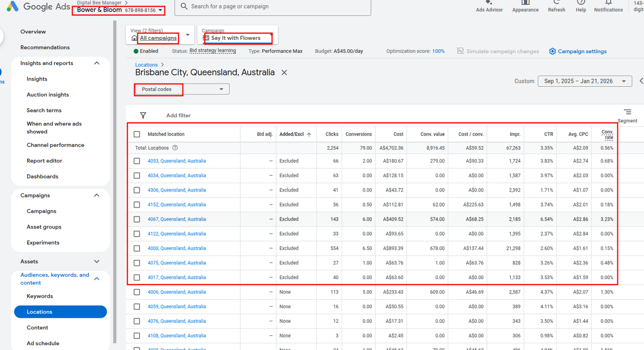Click the campaign type icon beside Say It with Flowers
The image size is (644, 350).
pyautogui.click(x=206, y=38)
